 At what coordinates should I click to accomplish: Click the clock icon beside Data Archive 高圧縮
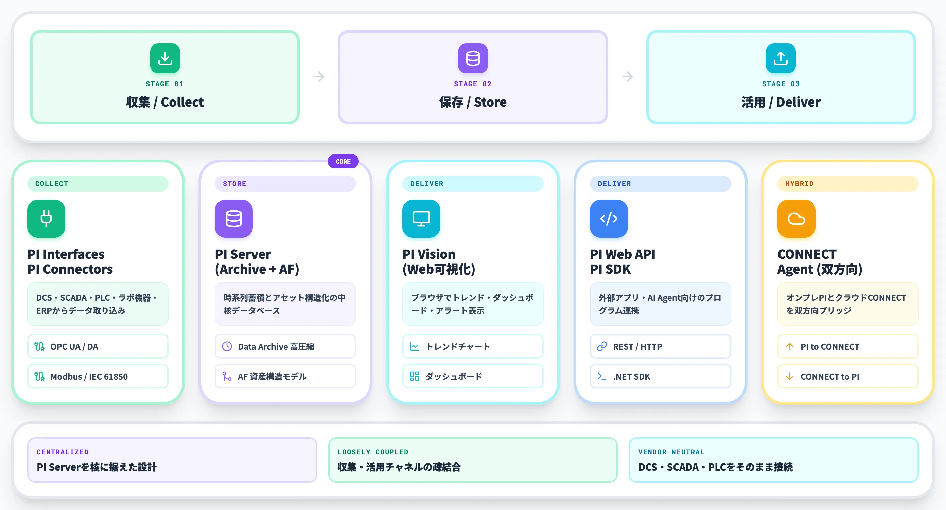[x=227, y=346]
